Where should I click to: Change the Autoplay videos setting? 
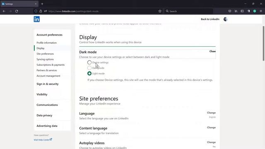click(x=211, y=142)
